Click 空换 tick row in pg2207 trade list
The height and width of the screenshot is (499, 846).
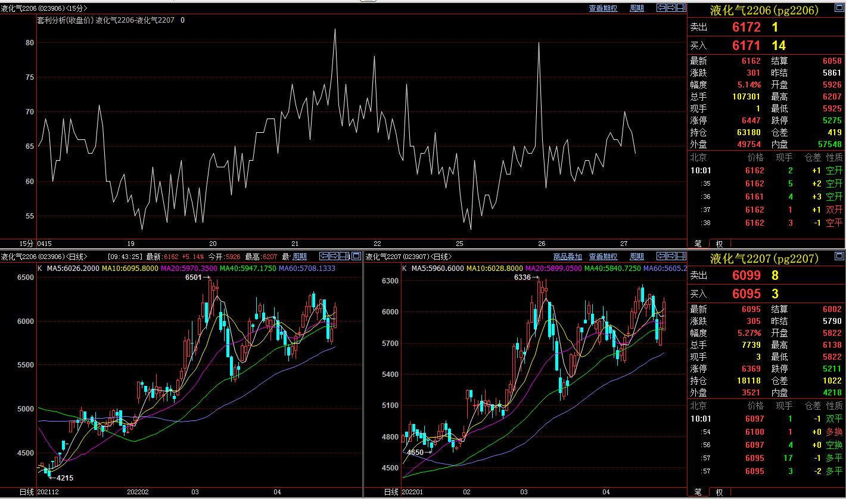(766, 445)
